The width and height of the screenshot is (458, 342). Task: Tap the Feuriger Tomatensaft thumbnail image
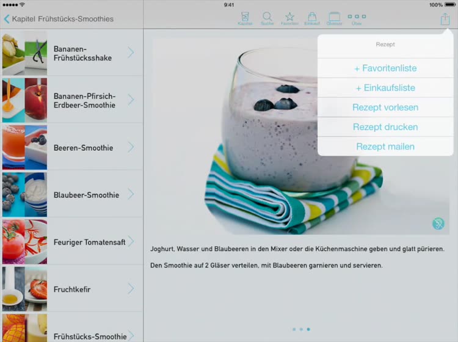(24, 242)
